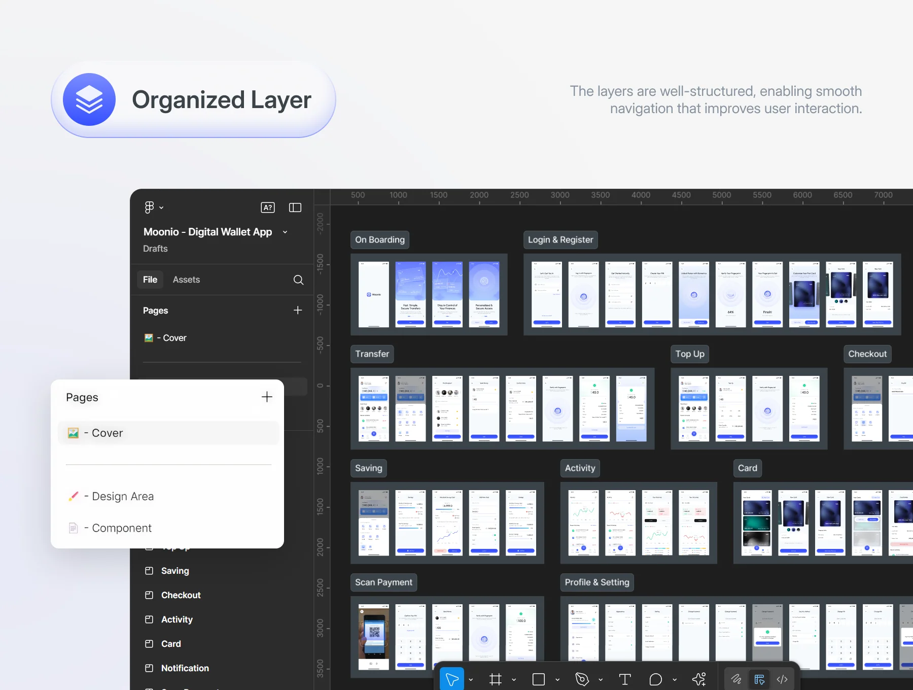Open the AI Actions sparkle tool
This screenshot has width=913, height=690.
699,679
